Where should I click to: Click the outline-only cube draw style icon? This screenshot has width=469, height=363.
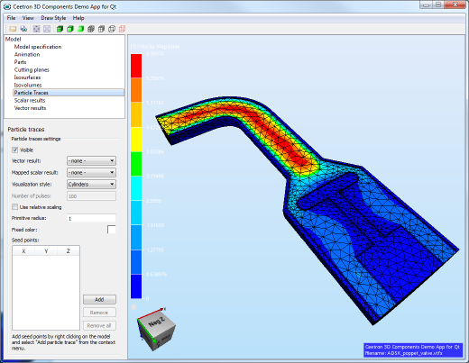coord(112,29)
